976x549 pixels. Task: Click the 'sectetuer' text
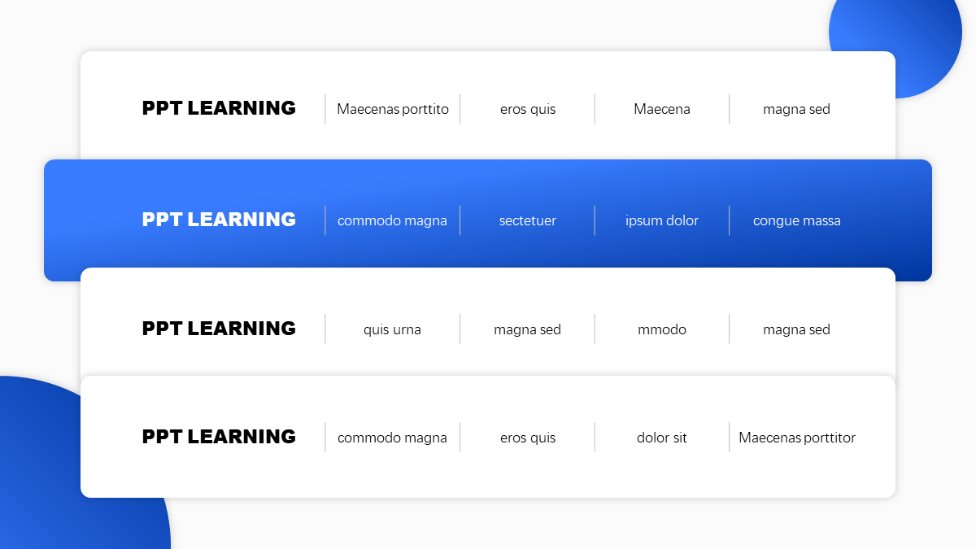pyautogui.click(x=528, y=220)
